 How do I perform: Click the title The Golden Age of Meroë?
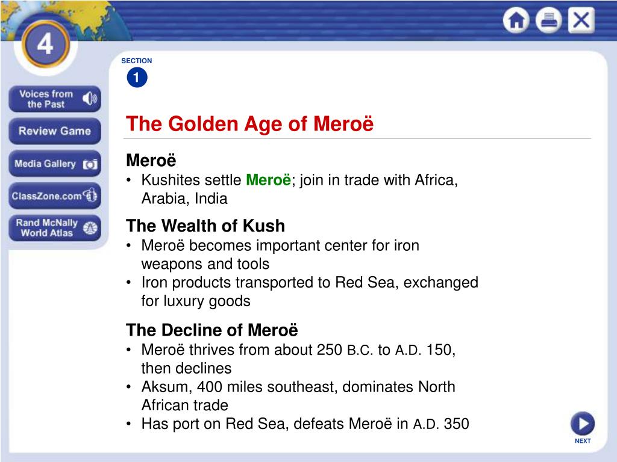(249, 124)
